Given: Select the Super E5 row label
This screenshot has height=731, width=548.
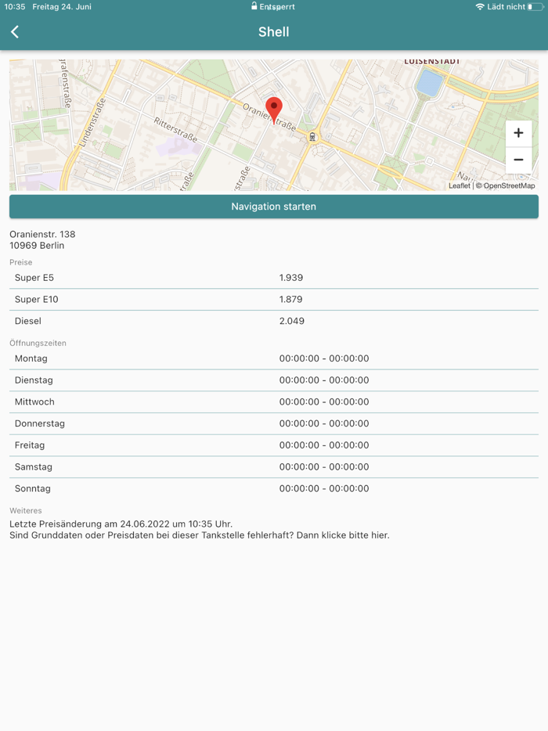Looking at the screenshot, I should tap(34, 277).
